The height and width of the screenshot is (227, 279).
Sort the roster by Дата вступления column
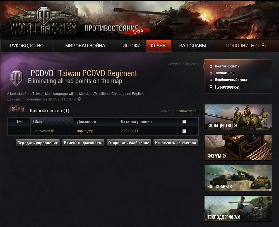pyautogui.click(x=136, y=122)
